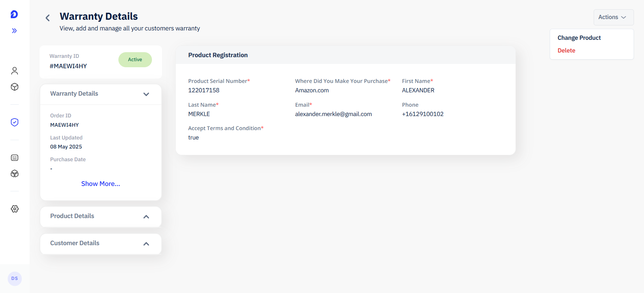Click the app logo in the sidebar
This screenshot has width=644, height=293.
[x=14, y=14]
